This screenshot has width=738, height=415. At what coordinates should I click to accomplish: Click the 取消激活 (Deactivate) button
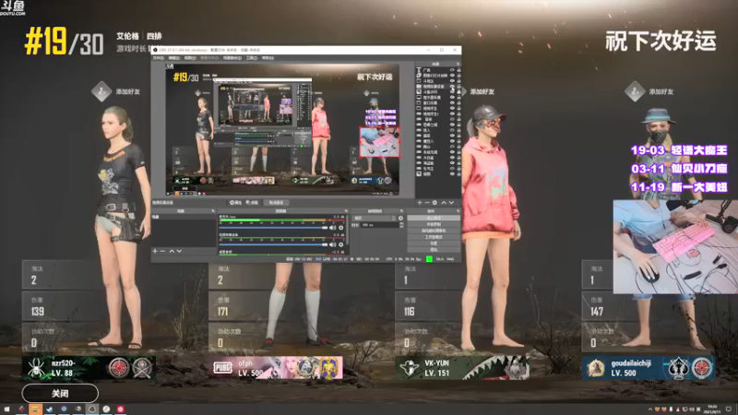pos(276,203)
